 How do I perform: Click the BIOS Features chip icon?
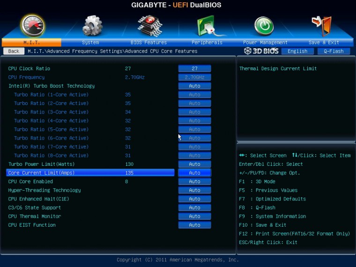pyautogui.click(x=150, y=26)
